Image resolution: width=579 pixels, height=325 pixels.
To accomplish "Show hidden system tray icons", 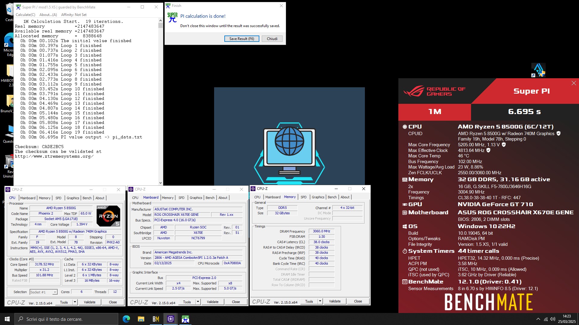I will pyautogui.click(x=538, y=319).
